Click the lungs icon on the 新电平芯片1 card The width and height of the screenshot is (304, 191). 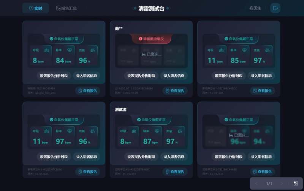[221, 50]
